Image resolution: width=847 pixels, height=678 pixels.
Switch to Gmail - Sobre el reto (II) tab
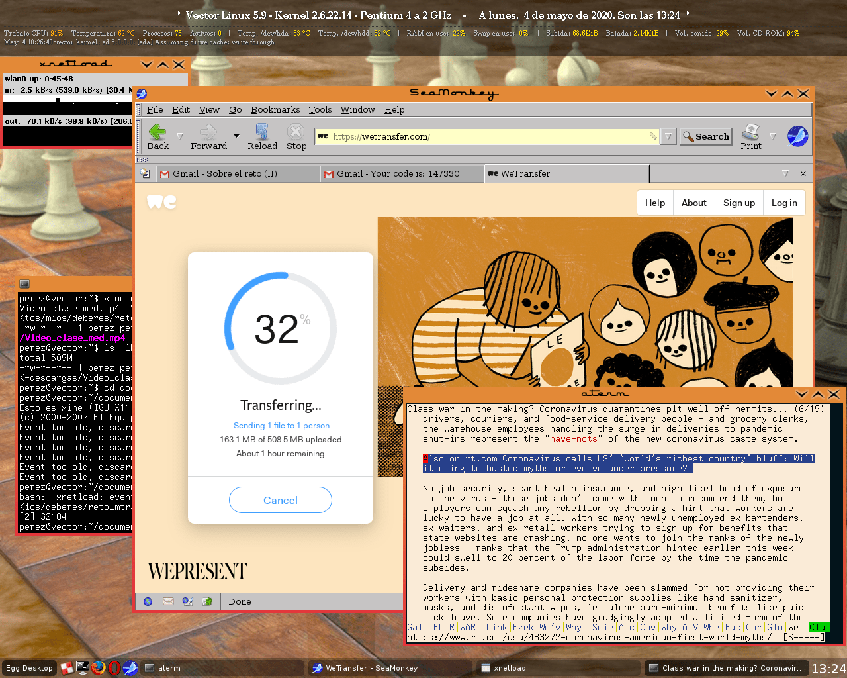238,173
